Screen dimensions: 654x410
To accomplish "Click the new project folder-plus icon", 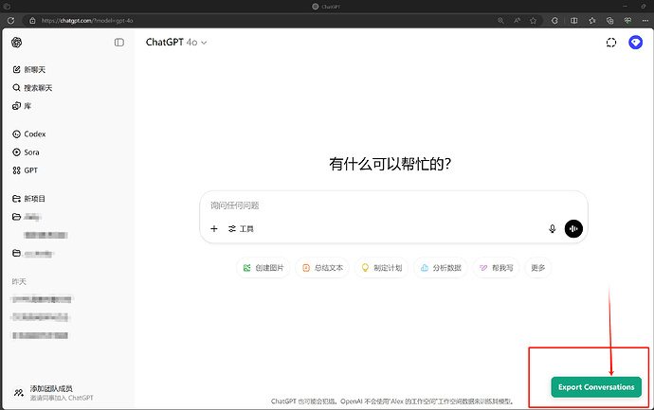I will [16, 199].
